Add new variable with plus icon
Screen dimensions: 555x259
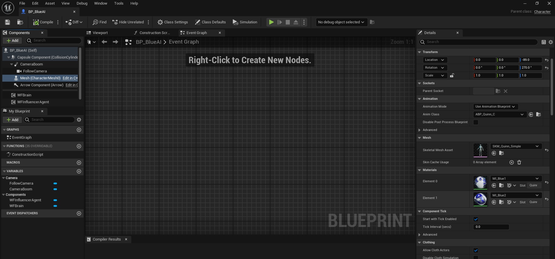79,171
